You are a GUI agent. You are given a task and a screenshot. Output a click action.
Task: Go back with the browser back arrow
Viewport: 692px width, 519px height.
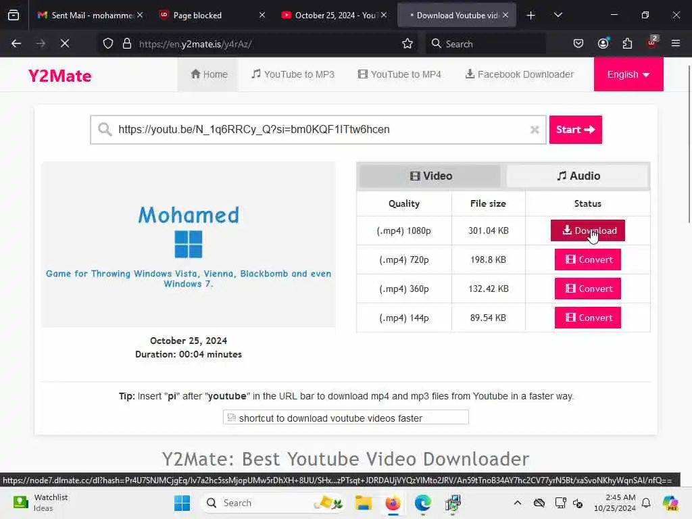(x=16, y=43)
